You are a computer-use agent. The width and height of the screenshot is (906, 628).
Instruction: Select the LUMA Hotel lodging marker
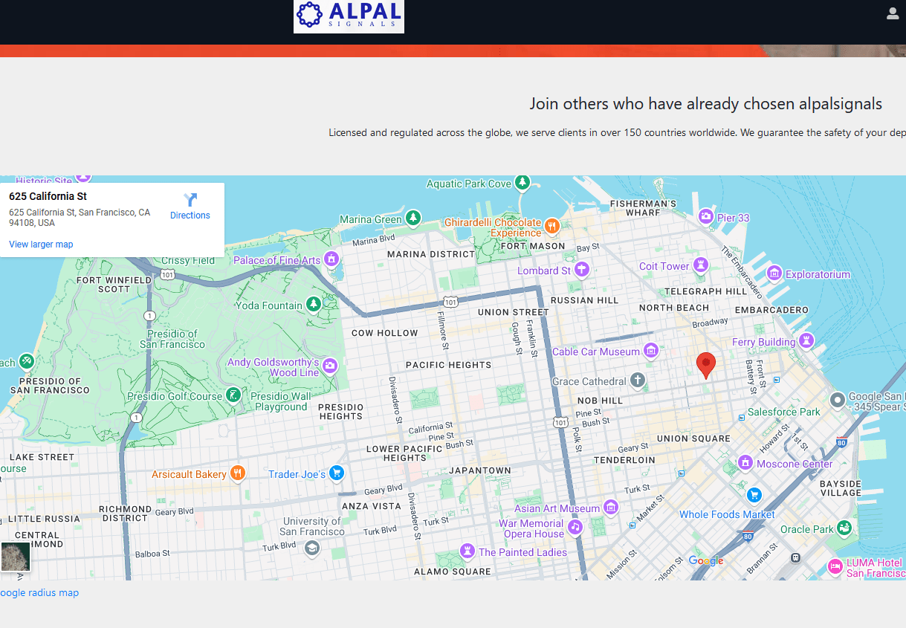coord(835,567)
